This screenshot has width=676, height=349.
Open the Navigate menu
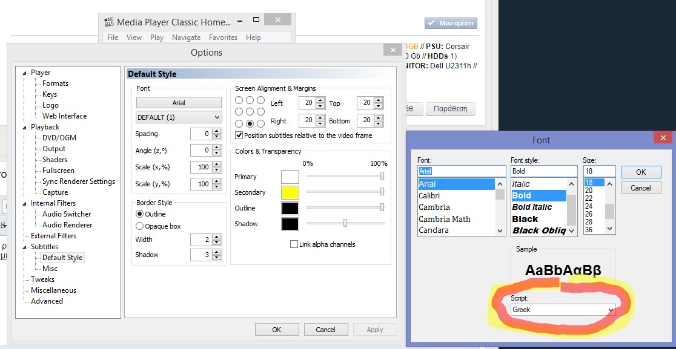[x=186, y=38]
